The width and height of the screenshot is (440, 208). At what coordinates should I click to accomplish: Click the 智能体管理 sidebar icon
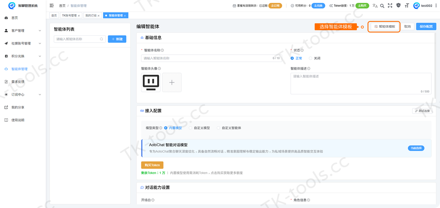[6, 69]
